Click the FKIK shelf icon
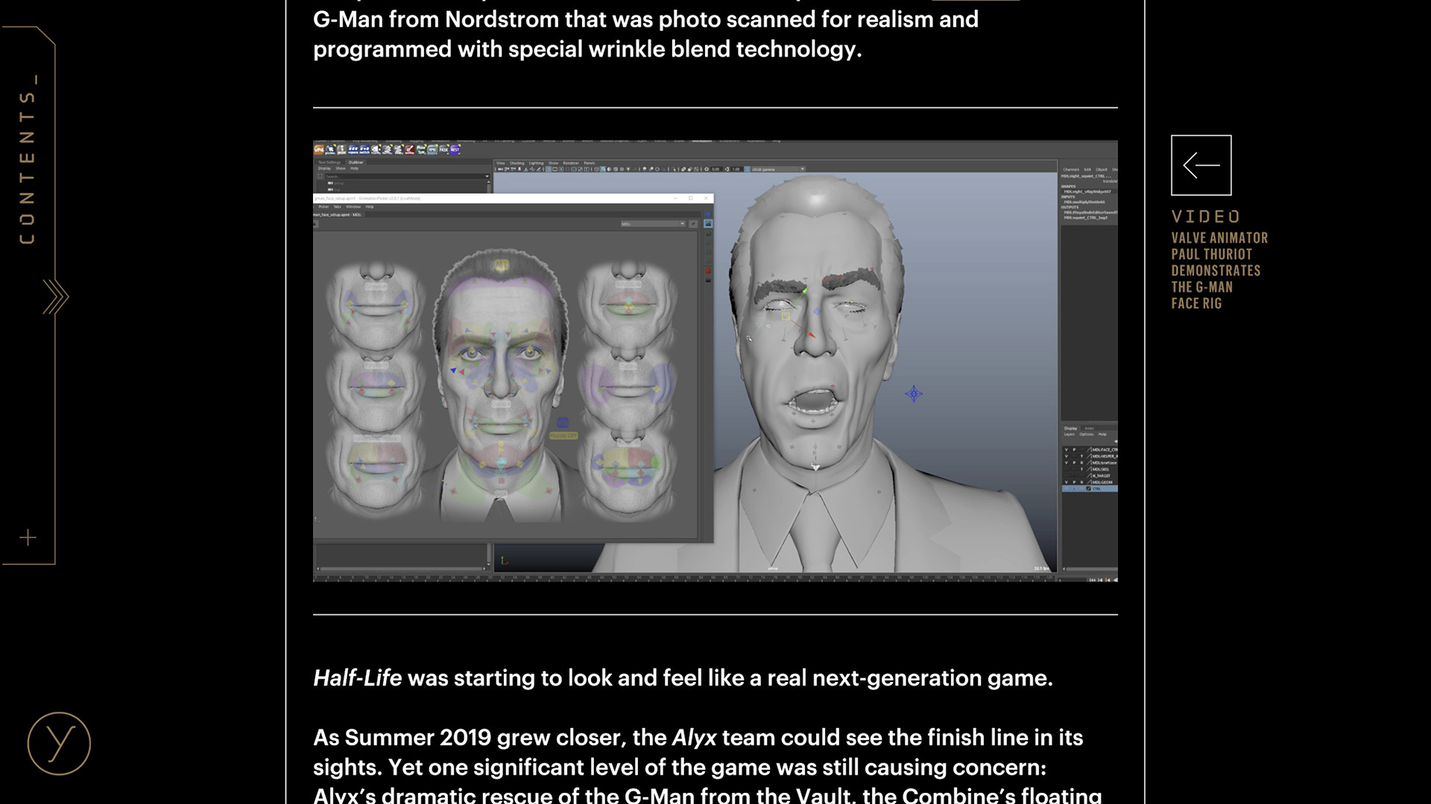 tap(443, 150)
